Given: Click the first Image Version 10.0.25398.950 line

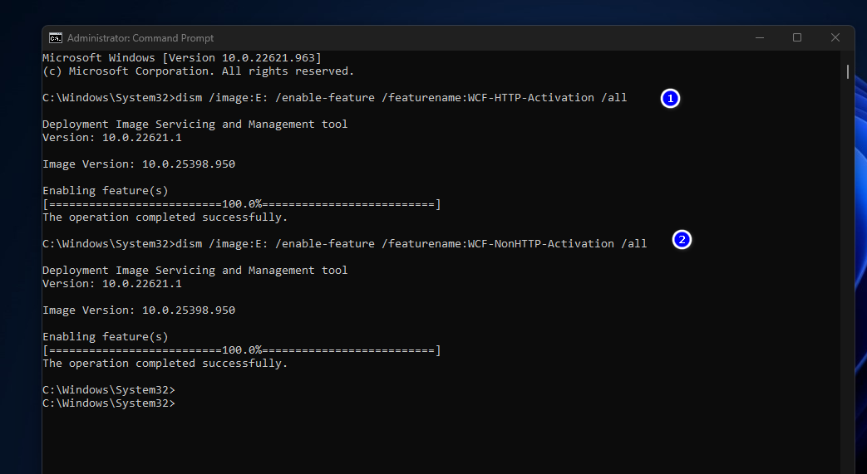Looking at the screenshot, I should click(139, 164).
